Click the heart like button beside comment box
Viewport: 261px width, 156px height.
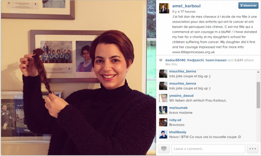click(164, 149)
